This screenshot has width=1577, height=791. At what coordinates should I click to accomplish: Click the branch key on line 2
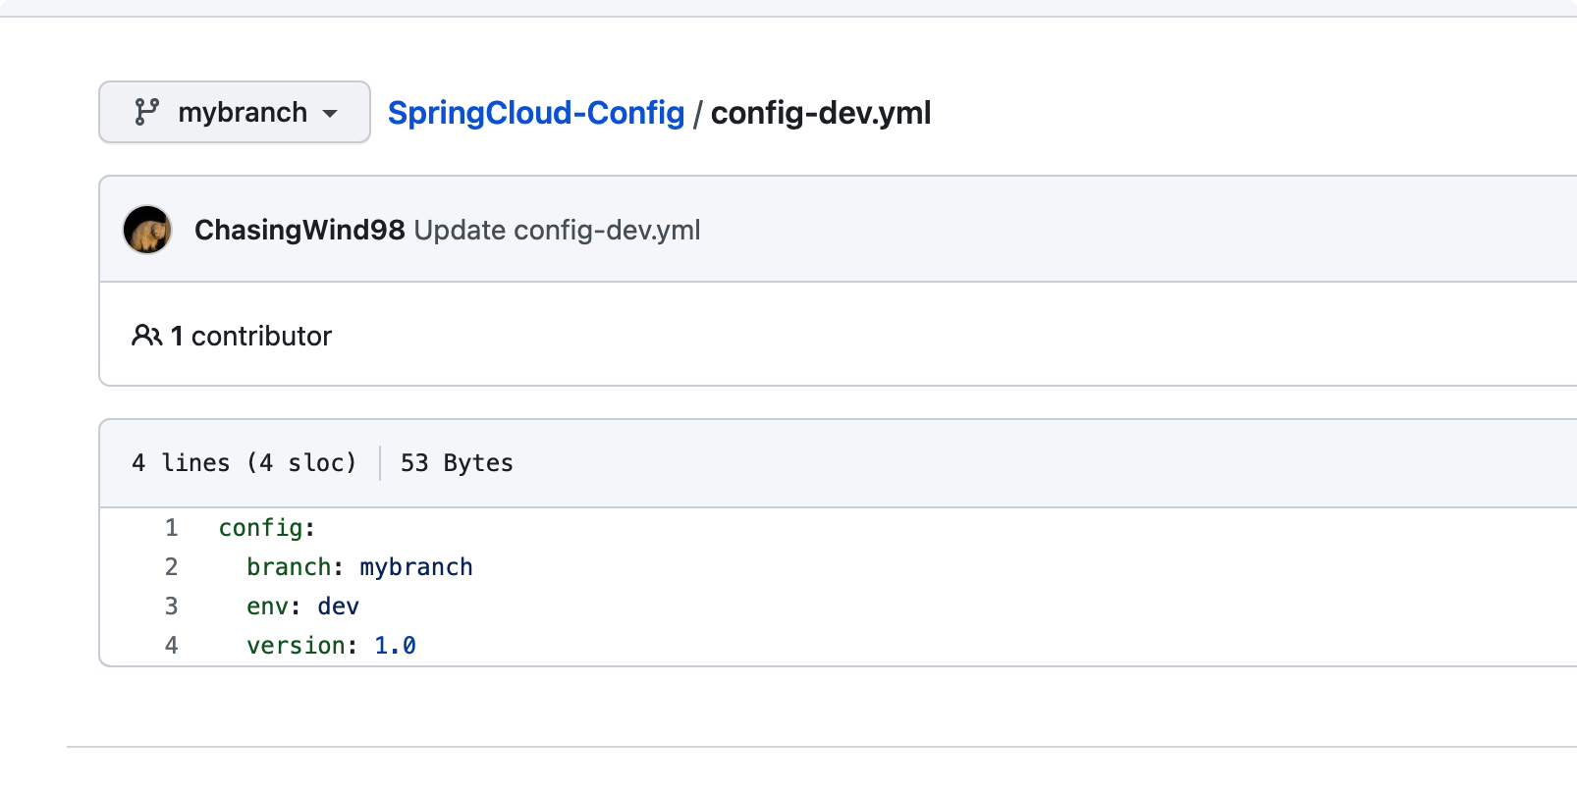point(289,567)
